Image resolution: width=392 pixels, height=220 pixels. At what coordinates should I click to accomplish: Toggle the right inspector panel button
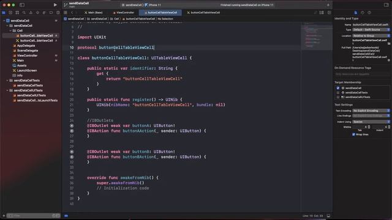point(386,5)
